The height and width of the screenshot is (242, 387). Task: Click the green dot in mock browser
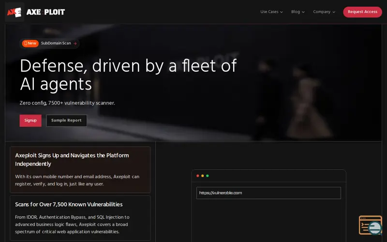click(x=208, y=176)
